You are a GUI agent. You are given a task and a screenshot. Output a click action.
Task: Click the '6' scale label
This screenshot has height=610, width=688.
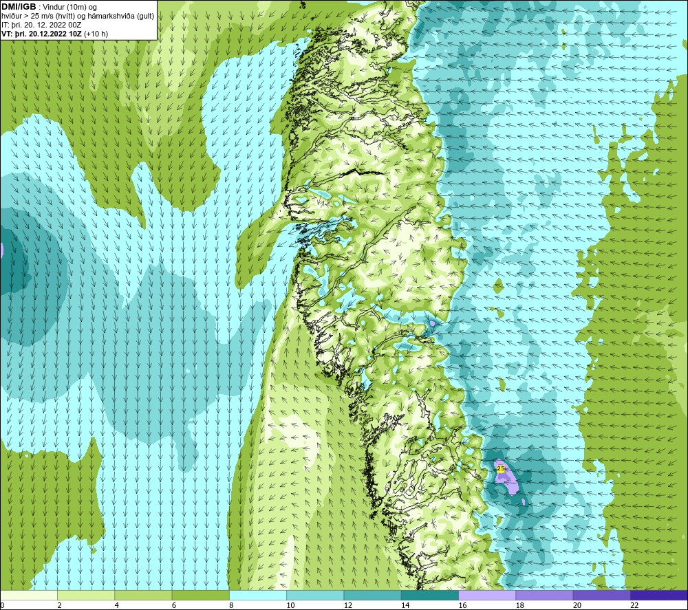pos(174,605)
